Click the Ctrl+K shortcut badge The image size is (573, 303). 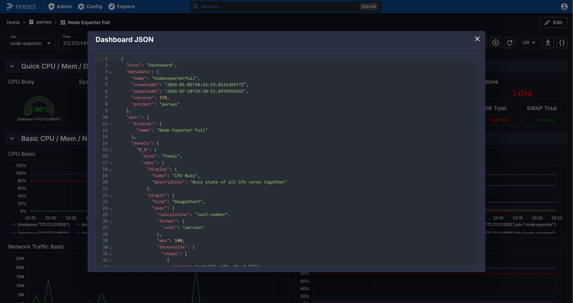[x=369, y=7]
